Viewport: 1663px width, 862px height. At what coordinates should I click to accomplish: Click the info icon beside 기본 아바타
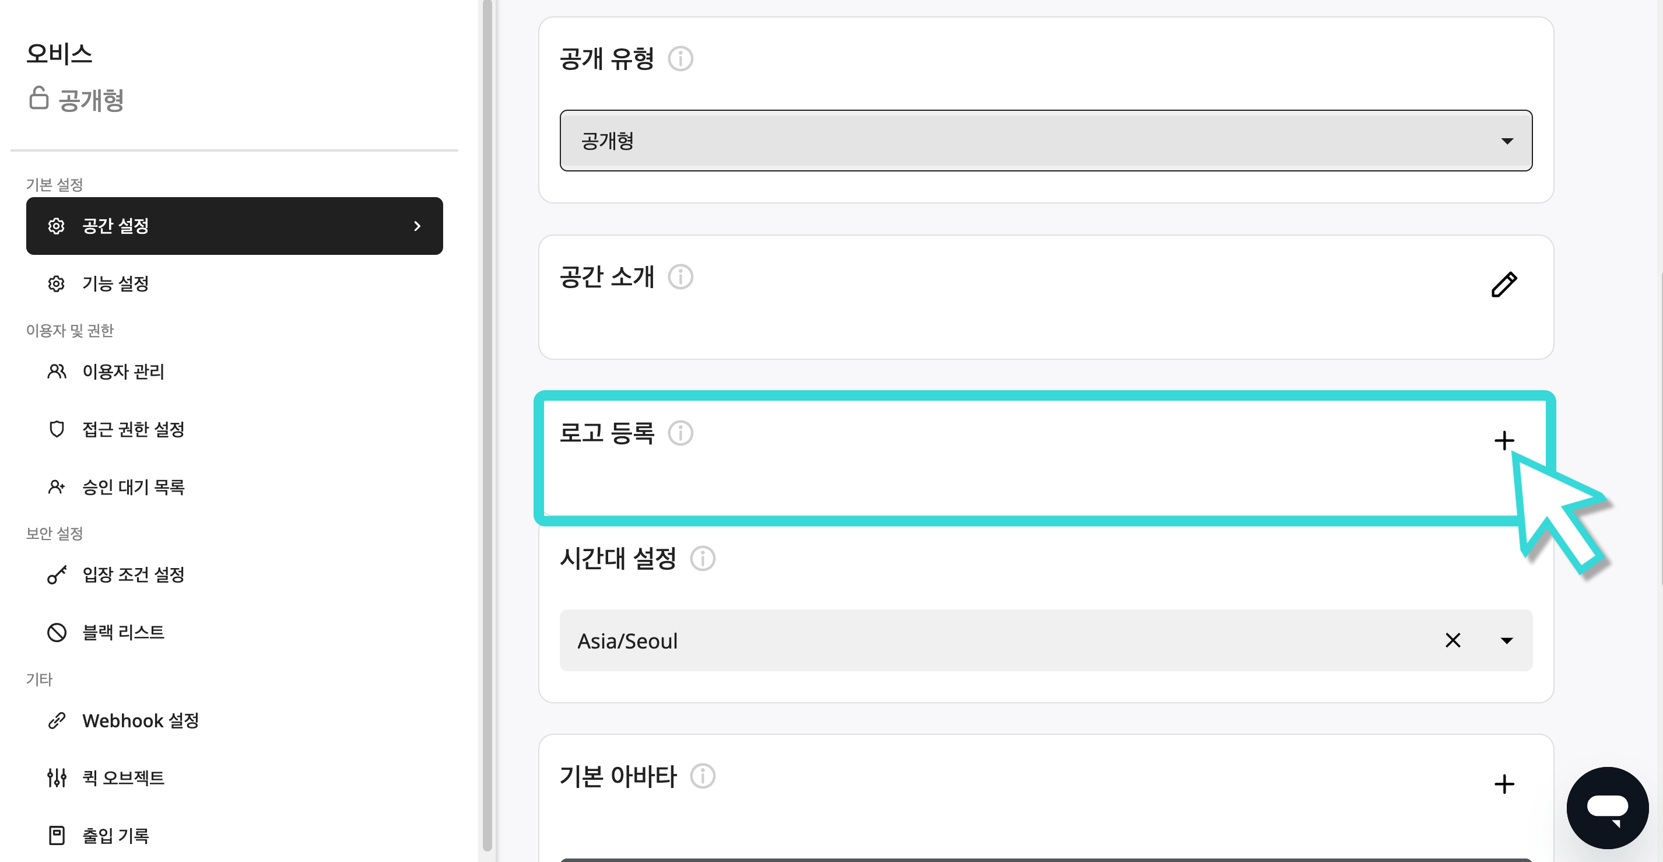(x=703, y=776)
